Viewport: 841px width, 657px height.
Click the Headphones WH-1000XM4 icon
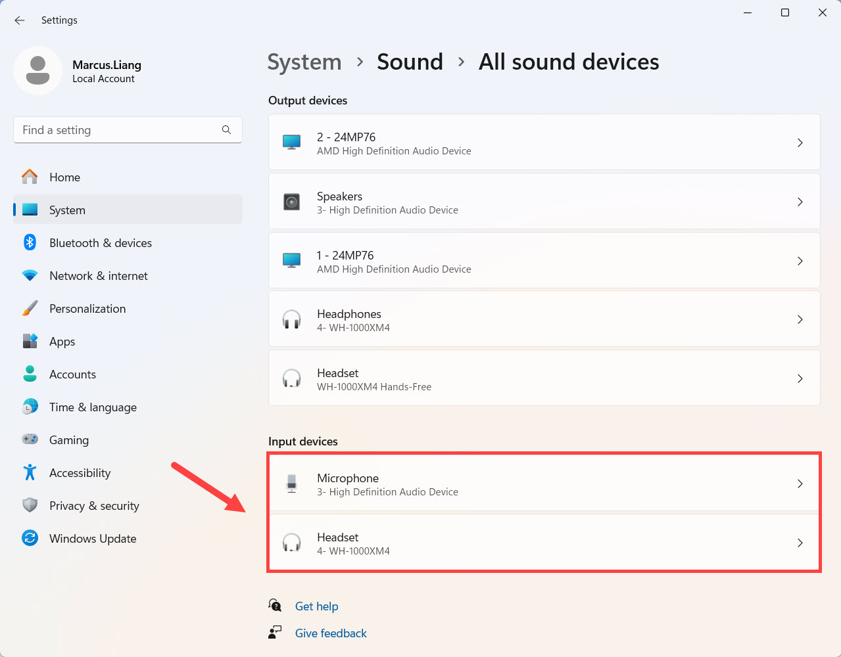click(291, 320)
